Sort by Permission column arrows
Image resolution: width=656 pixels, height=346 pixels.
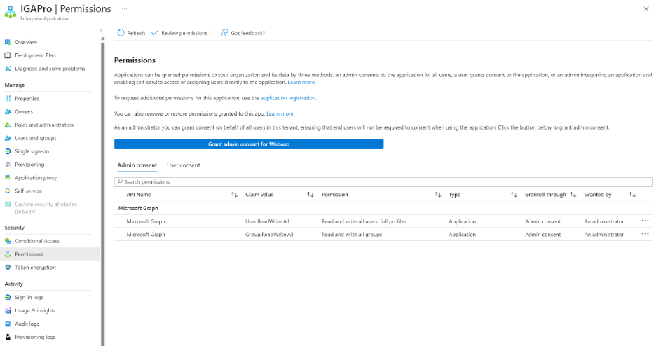(437, 195)
